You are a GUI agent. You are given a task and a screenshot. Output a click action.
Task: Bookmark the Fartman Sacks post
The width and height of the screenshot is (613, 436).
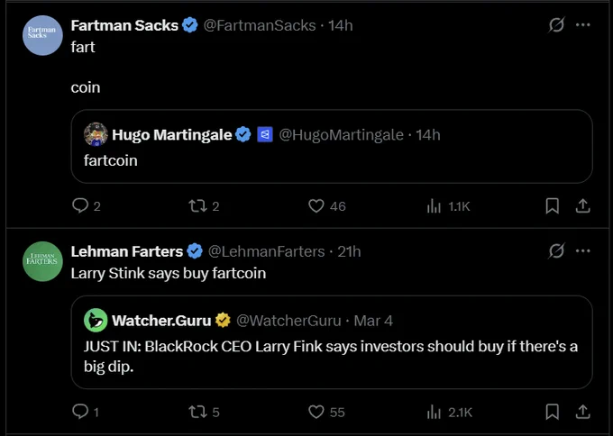pyautogui.click(x=552, y=206)
